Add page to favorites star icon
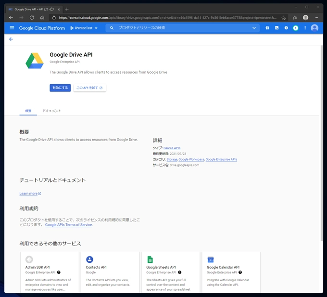327x297 pixels. click(283, 17)
